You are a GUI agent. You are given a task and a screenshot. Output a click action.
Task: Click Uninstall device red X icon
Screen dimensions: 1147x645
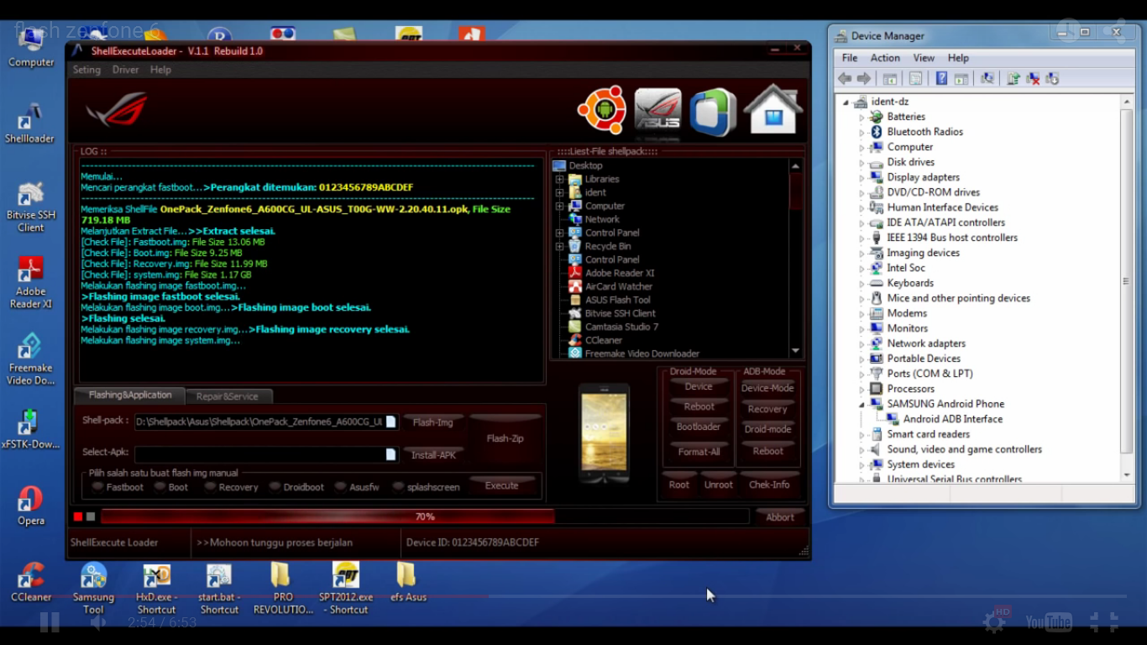pyautogui.click(x=1033, y=79)
